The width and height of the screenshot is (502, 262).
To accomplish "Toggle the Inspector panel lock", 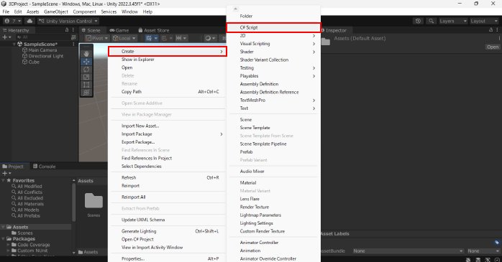I will tap(490, 29).
